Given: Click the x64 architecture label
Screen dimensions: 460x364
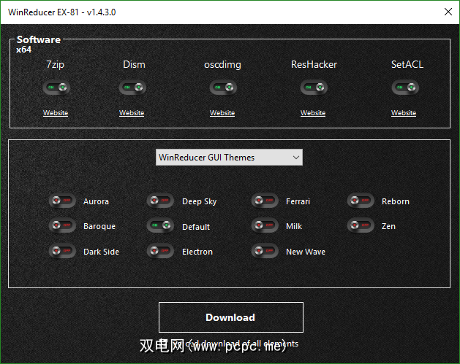Looking at the screenshot, I should pos(23,50).
